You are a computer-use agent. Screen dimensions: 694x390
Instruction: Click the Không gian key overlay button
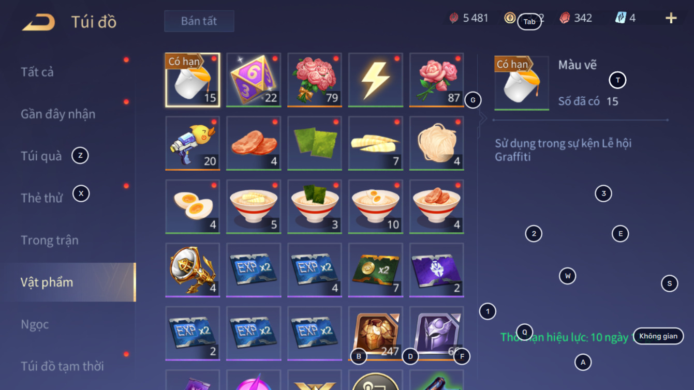658,336
